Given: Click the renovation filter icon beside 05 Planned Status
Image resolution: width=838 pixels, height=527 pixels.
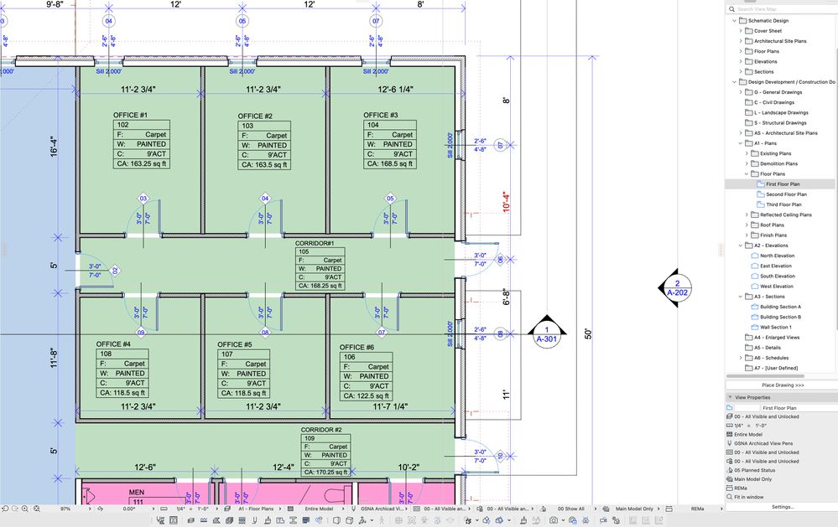Looking at the screenshot, I should [x=729, y=470].
